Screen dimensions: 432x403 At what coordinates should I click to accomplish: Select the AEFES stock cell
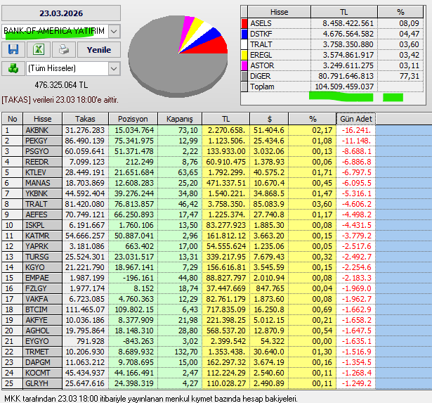pyautogui.click(x=43, y=215)
